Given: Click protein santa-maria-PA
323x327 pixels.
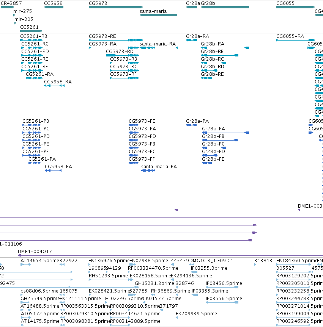Looking at the screenshot, I should 159,167.
